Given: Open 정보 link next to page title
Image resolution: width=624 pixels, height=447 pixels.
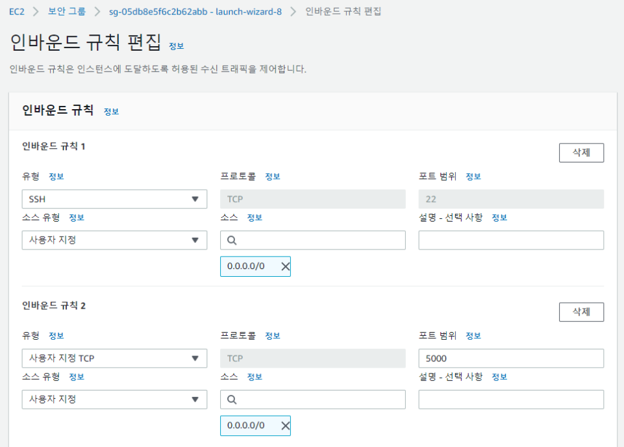Looking at the screenshot, I should pyautogui.click(x=177, y=46).
